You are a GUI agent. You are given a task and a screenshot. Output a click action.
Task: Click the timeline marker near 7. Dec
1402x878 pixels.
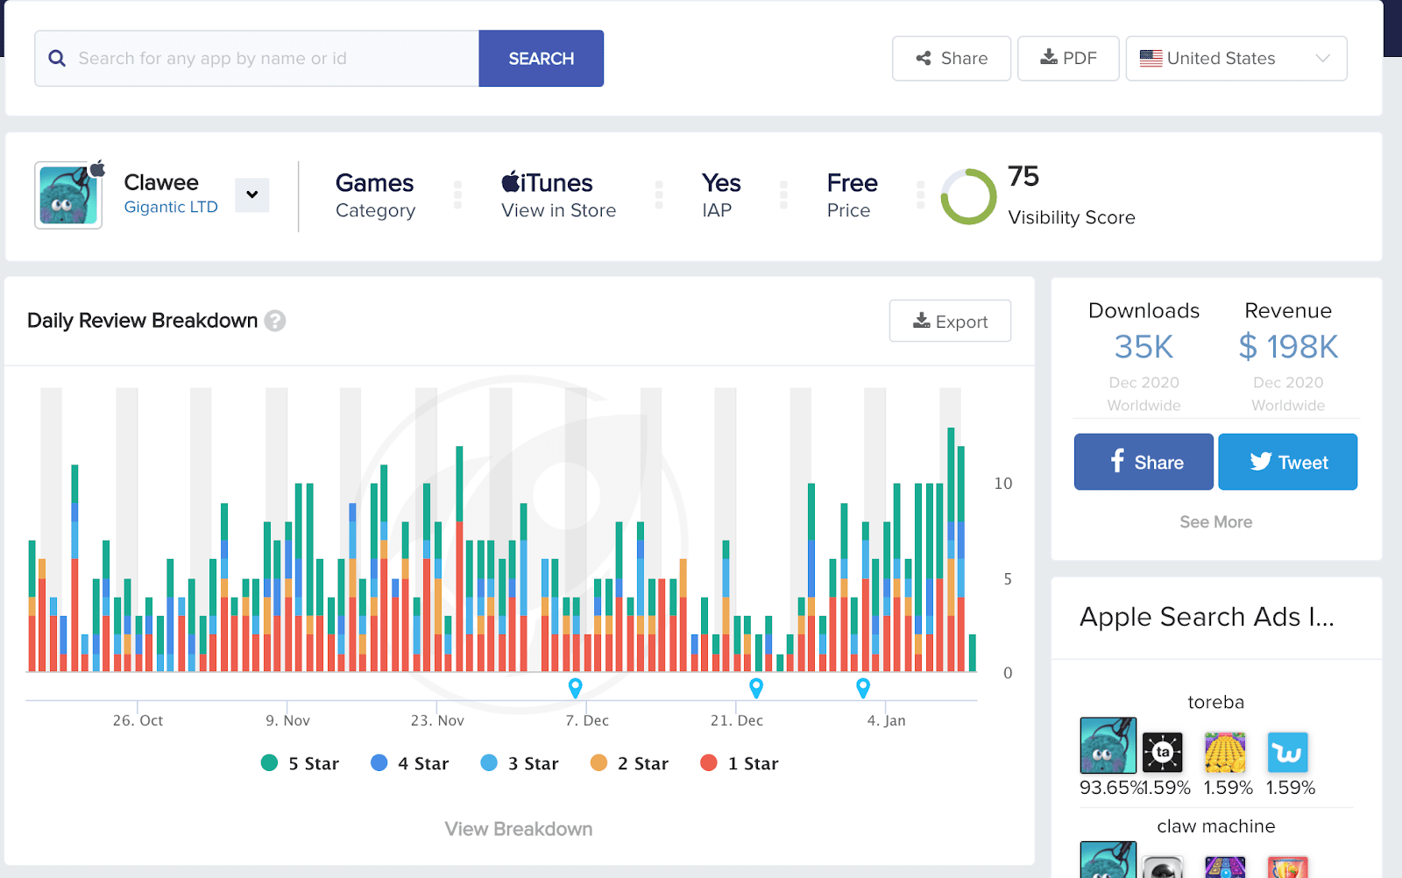[x=576, y=688]
